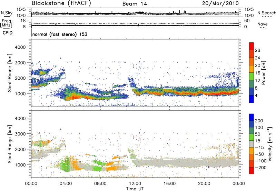This screenshot has width=276, height=191.
Task: Click the '100' value on the velocity colorbar
Action: pyautogui.click(x=259, y=127)
